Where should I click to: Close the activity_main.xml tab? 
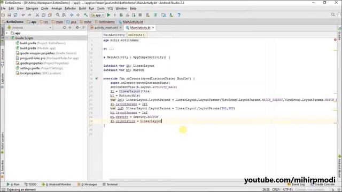point(120,28)
